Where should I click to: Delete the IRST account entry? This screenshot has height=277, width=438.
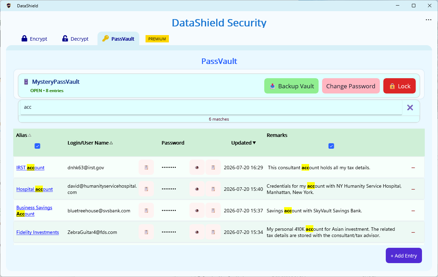click(x=413, y=168)
